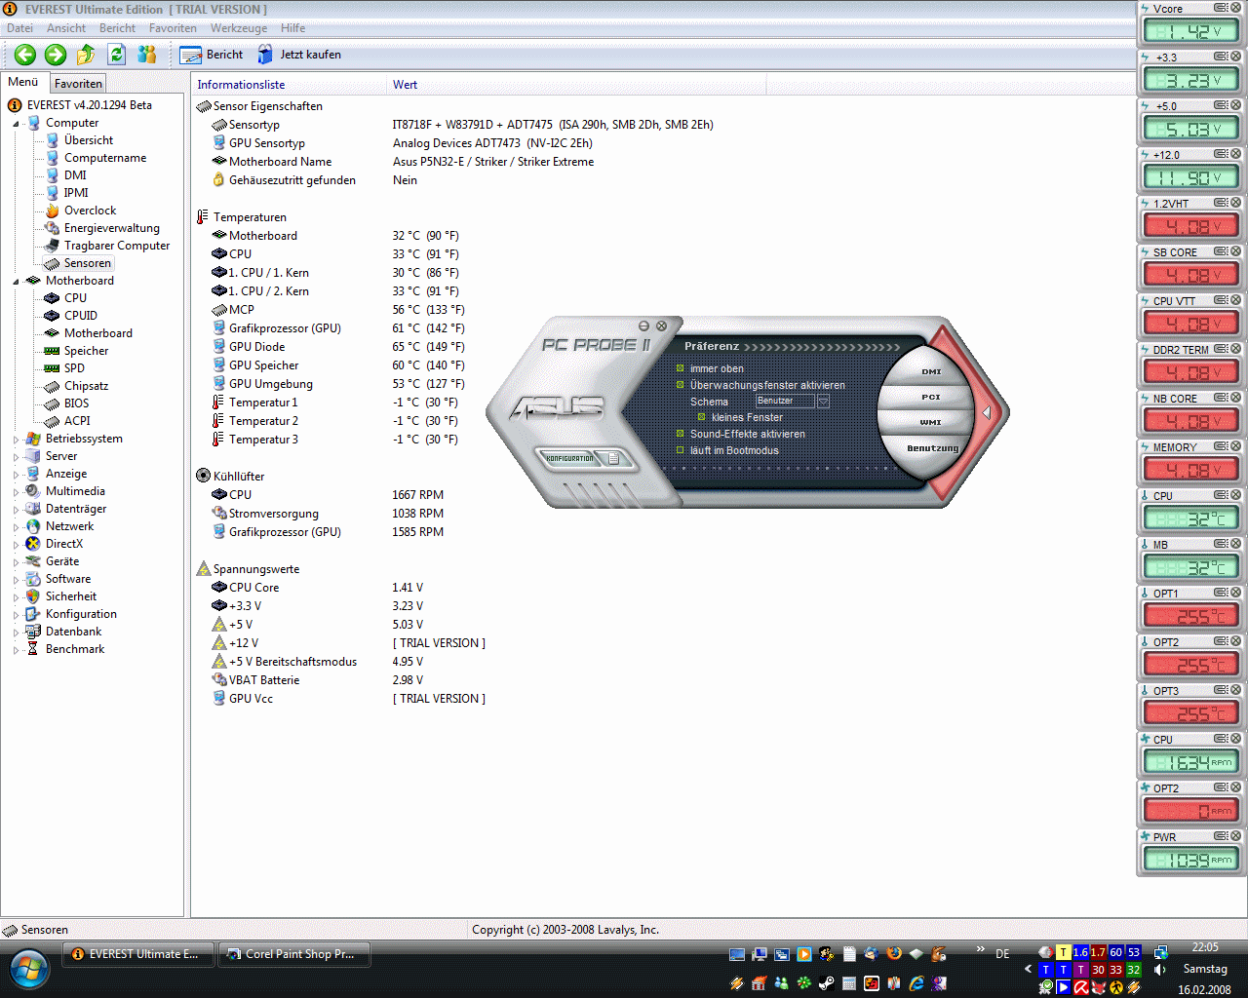Image resolution: width=1248 pixels, height=998 pixels.
Task: Expand the Datenträger tree node
Action: click(16, 510)
